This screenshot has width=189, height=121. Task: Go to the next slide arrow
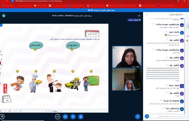click(46, 111)
